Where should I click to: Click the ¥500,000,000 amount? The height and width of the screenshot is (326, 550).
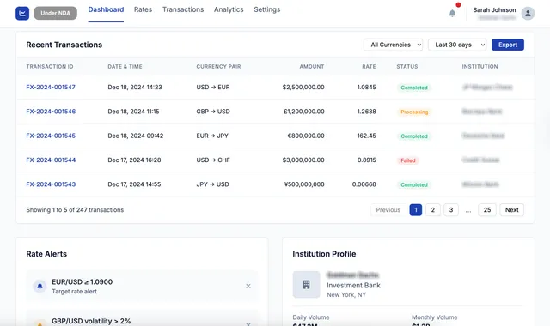(x=304, y=184)
